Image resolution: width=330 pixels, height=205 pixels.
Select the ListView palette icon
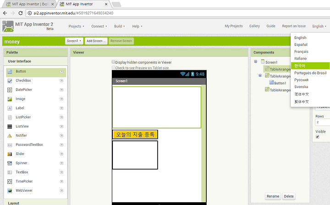(x=10, y=127)
